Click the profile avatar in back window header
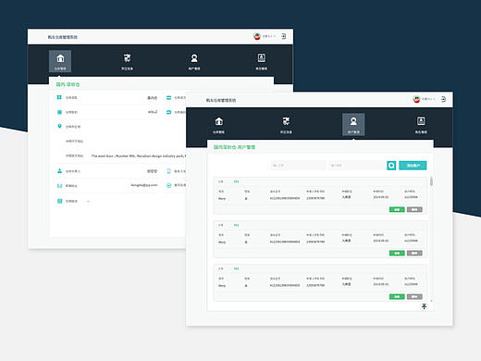481x361 pixels. pyautogui.click(x=257, y=36)
